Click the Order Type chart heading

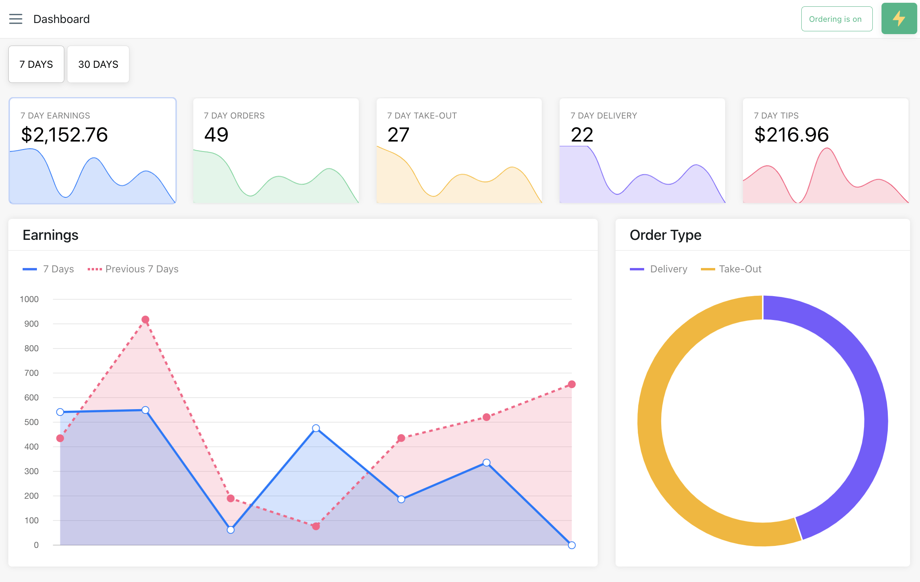[x=666, y=235]
